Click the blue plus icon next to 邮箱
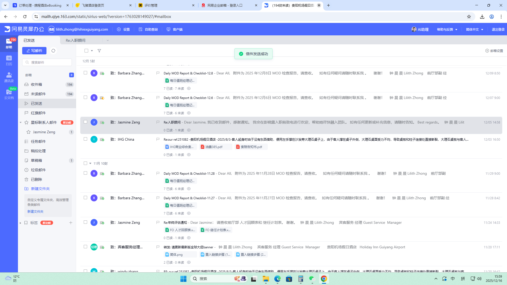 tap(72, 75)
